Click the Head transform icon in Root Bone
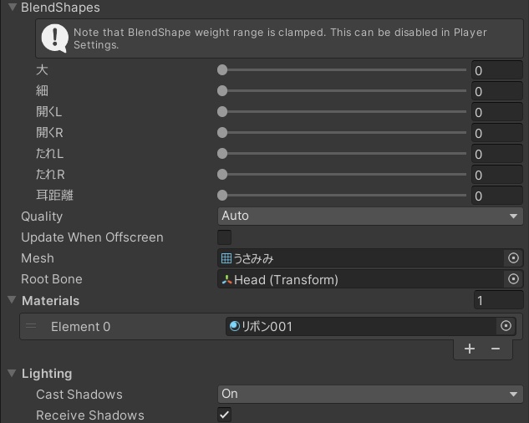Viewport: 529px width, 423px height. pos(226,280)
